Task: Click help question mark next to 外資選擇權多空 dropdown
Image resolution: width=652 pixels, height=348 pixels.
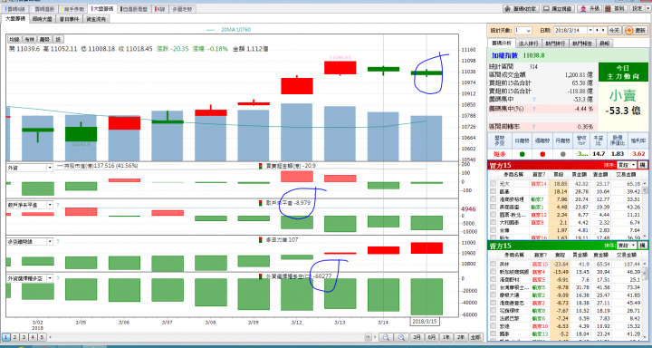Action: tap(58, 278)
